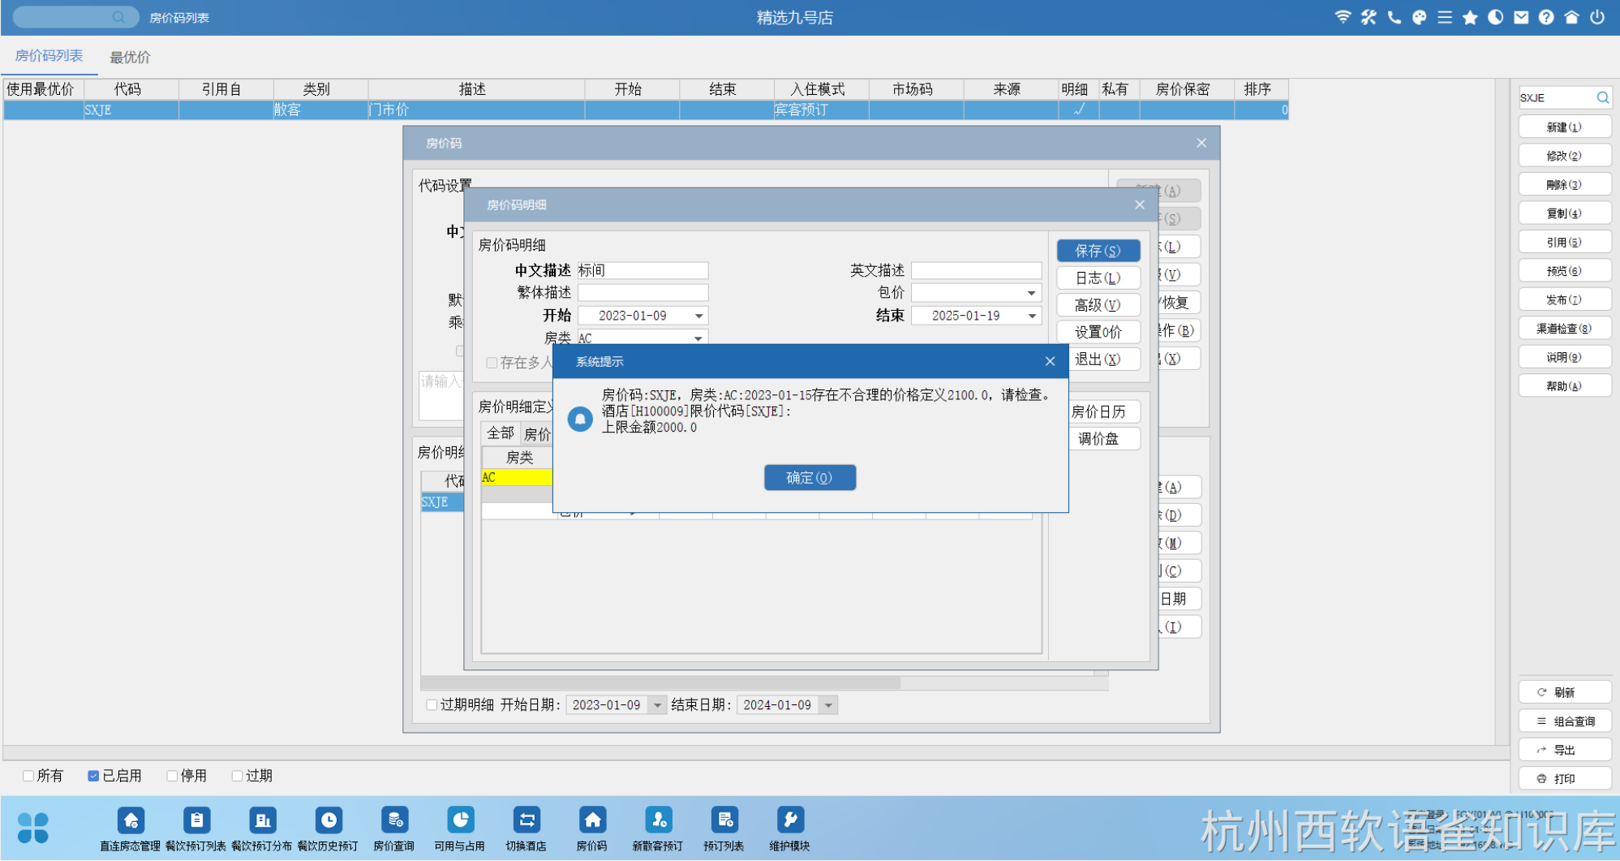Click the 餐饮预订列表 icon
Image resolution: width=1620 pixels, height=861 pixels.
[196, 821]
